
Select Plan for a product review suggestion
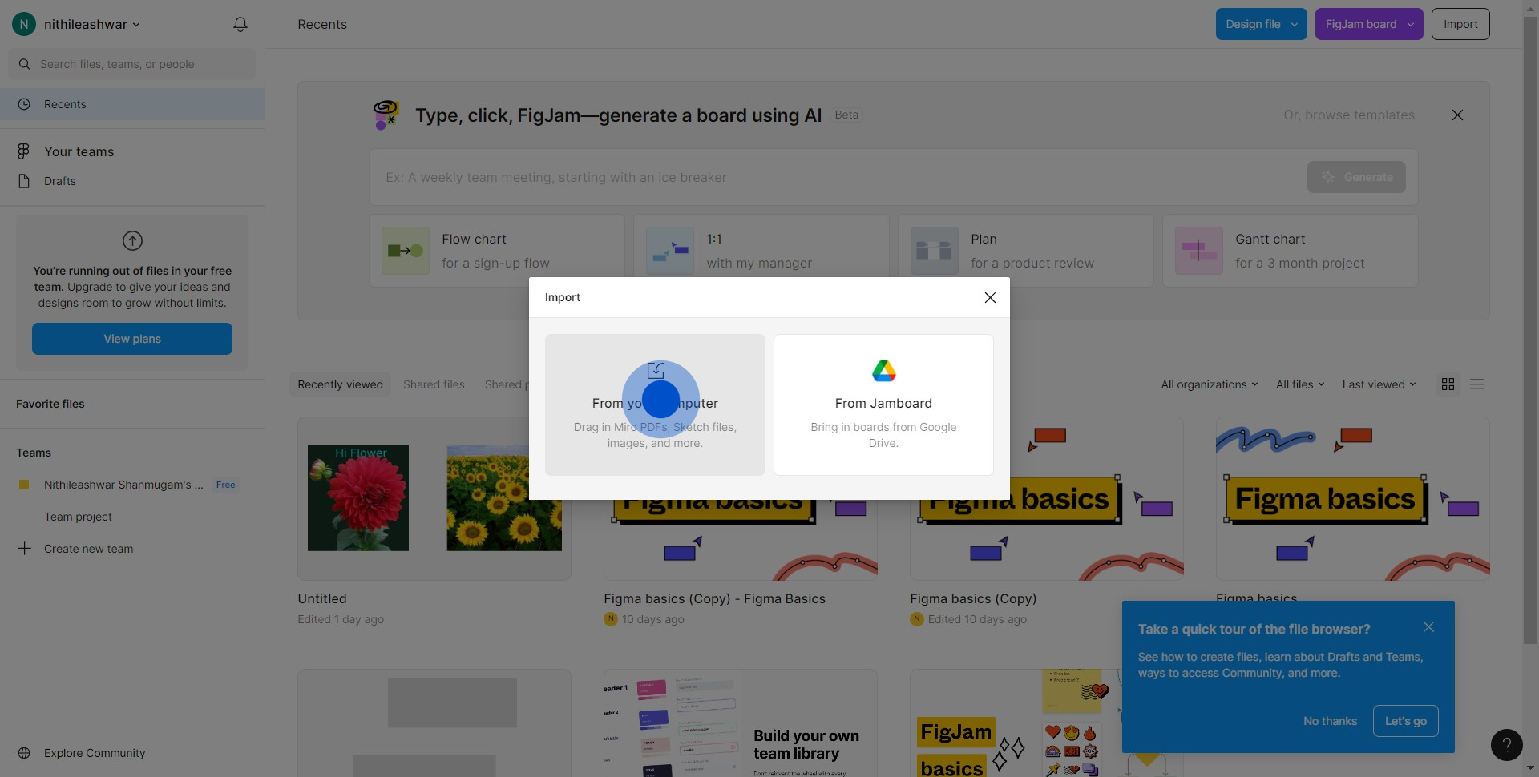[x=1026, y=251]
